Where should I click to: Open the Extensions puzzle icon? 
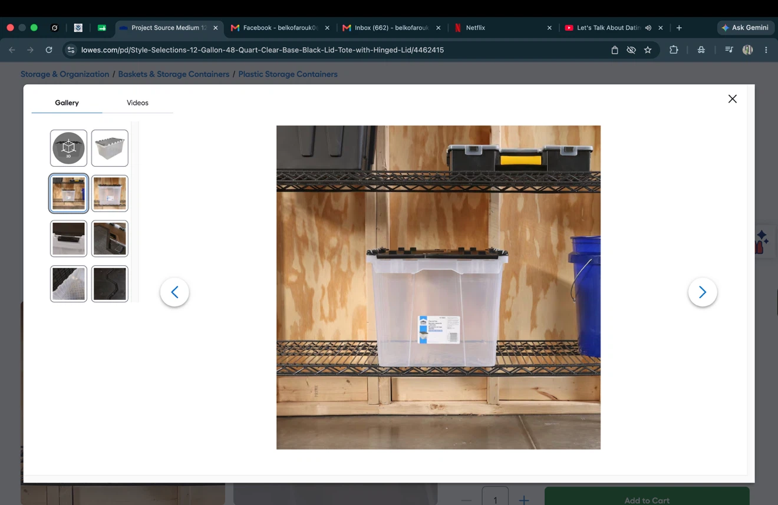[674, 50]
